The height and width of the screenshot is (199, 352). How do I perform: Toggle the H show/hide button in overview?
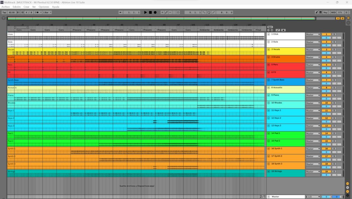(338, 18)
